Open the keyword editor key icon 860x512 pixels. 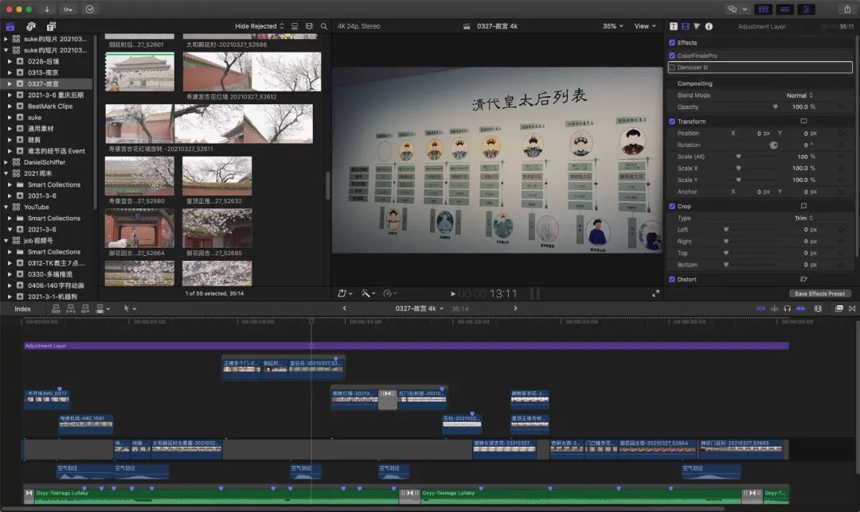68,10
